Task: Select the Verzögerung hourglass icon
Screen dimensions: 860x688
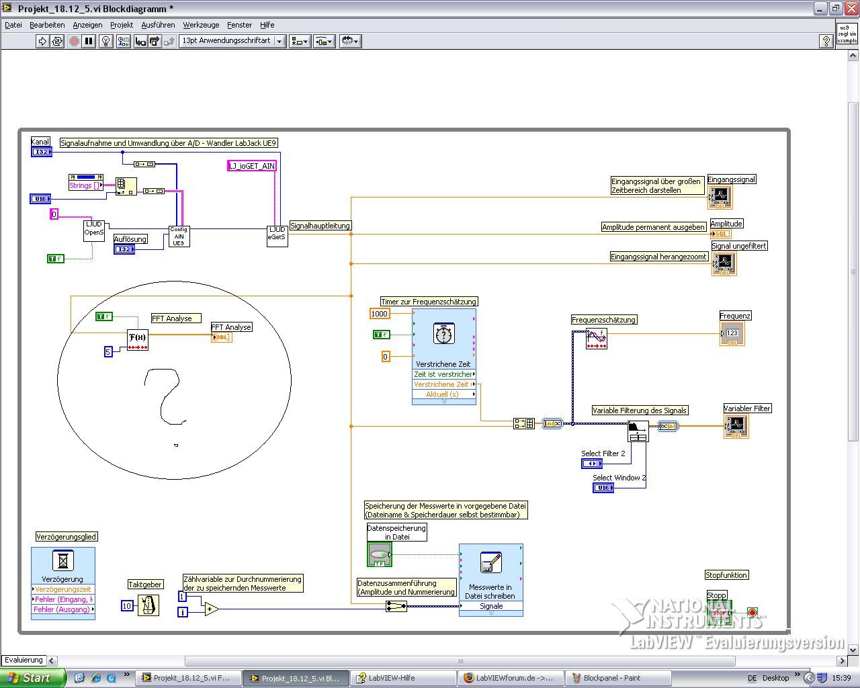Action: click(62, 560)
